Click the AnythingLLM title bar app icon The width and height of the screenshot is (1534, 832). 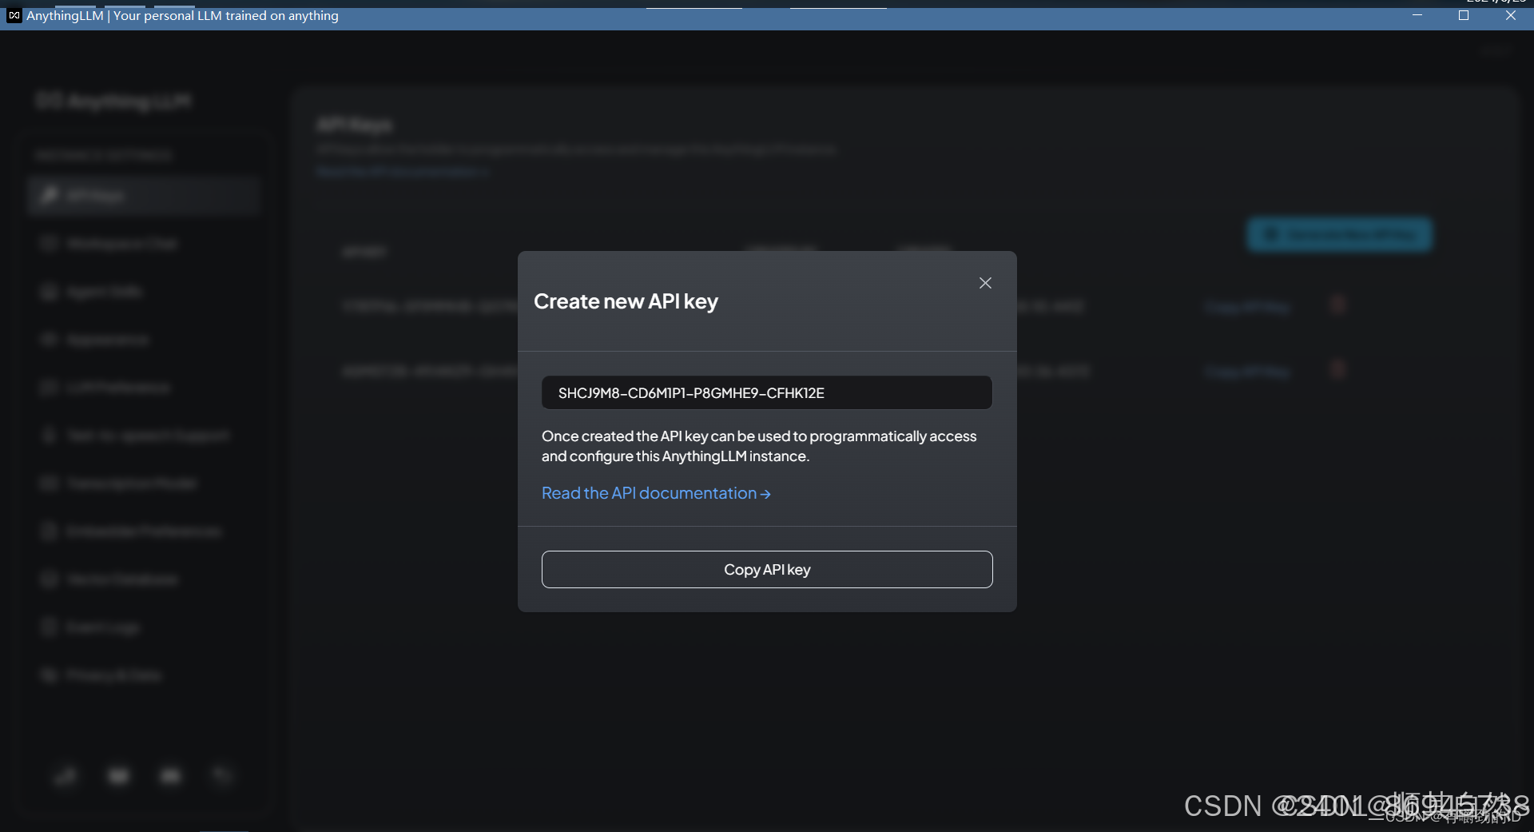pos(14,15)
